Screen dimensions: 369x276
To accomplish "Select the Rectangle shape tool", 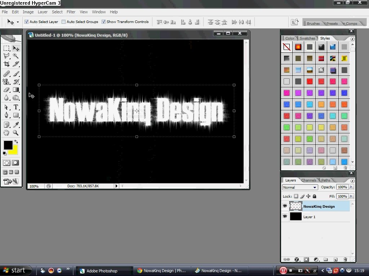I will (x=16, y=115).
